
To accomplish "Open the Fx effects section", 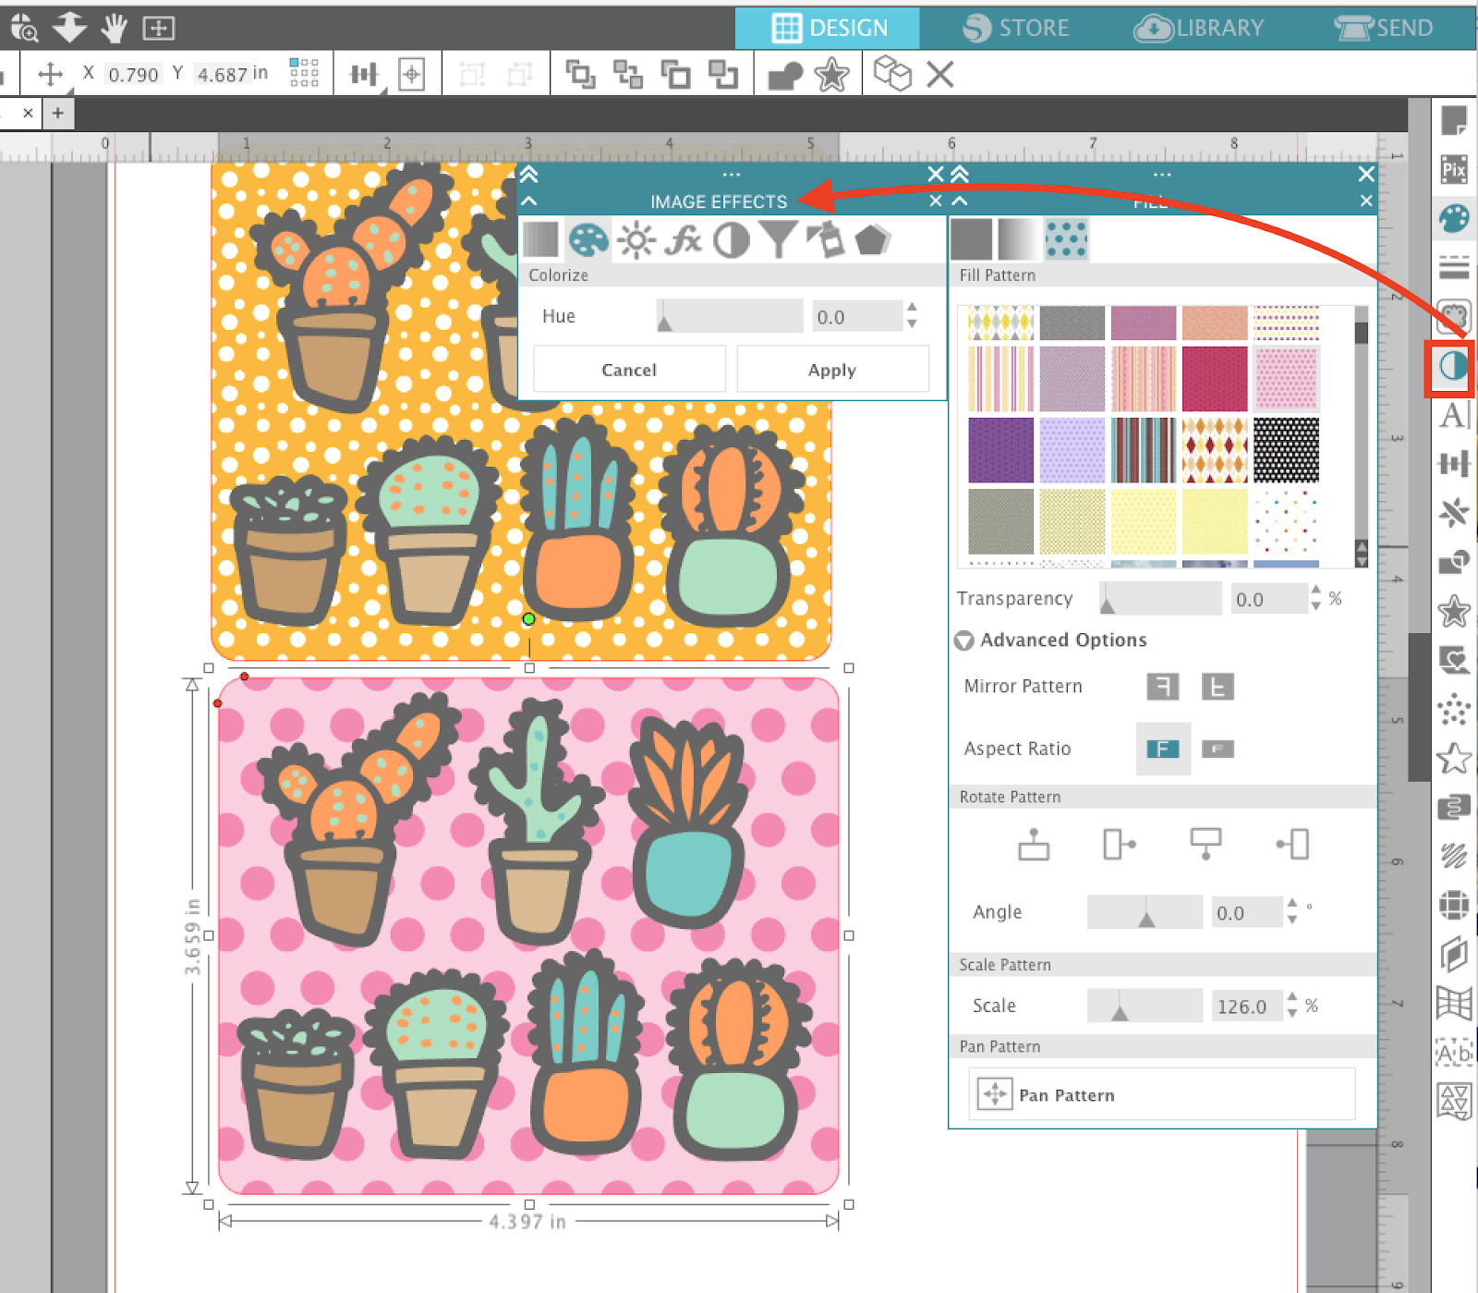I will click(x=684, y=239).
